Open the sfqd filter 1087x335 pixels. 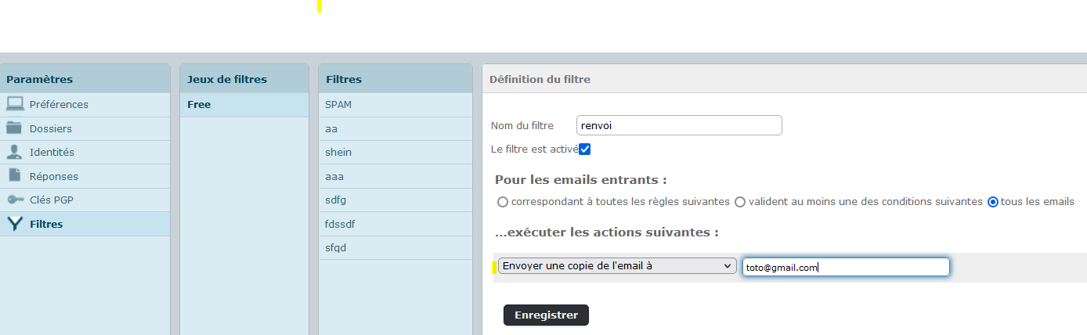[395, 248]
